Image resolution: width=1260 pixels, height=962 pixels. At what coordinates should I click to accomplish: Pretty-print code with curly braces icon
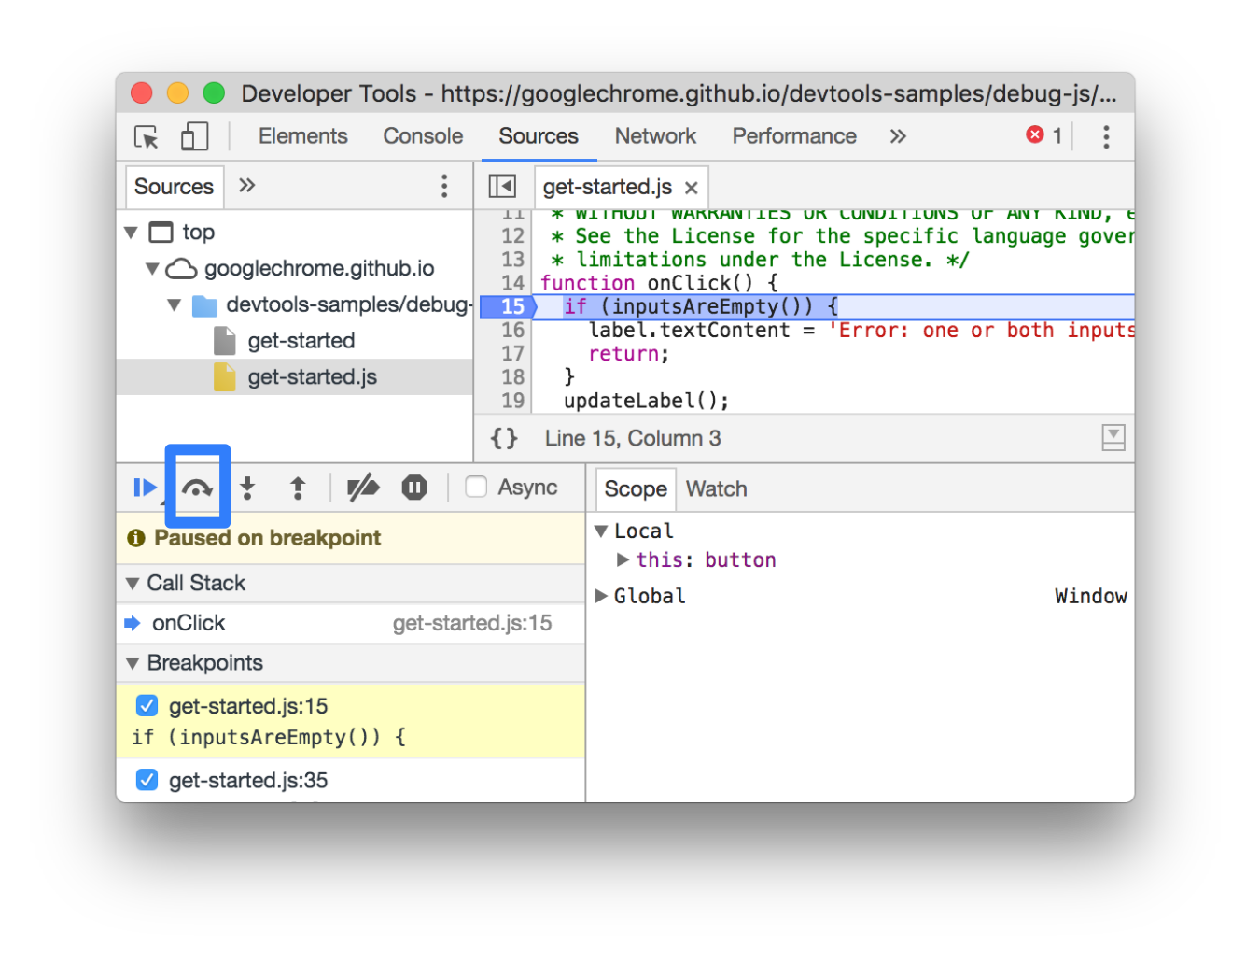point(504,438)
